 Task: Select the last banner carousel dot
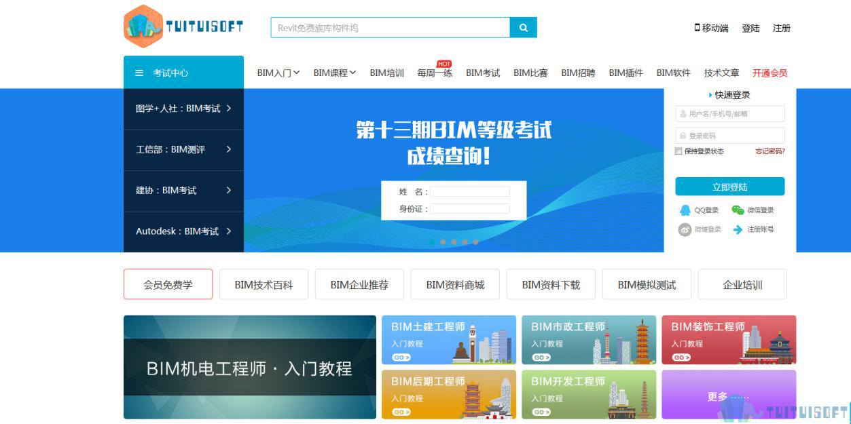[475, 242]
